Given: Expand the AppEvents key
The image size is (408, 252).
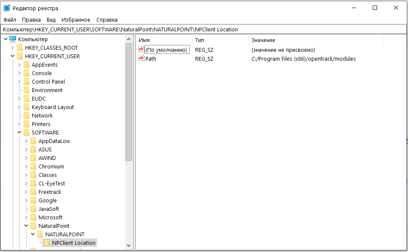Looking at the screenshot, I should click(19, 64).
